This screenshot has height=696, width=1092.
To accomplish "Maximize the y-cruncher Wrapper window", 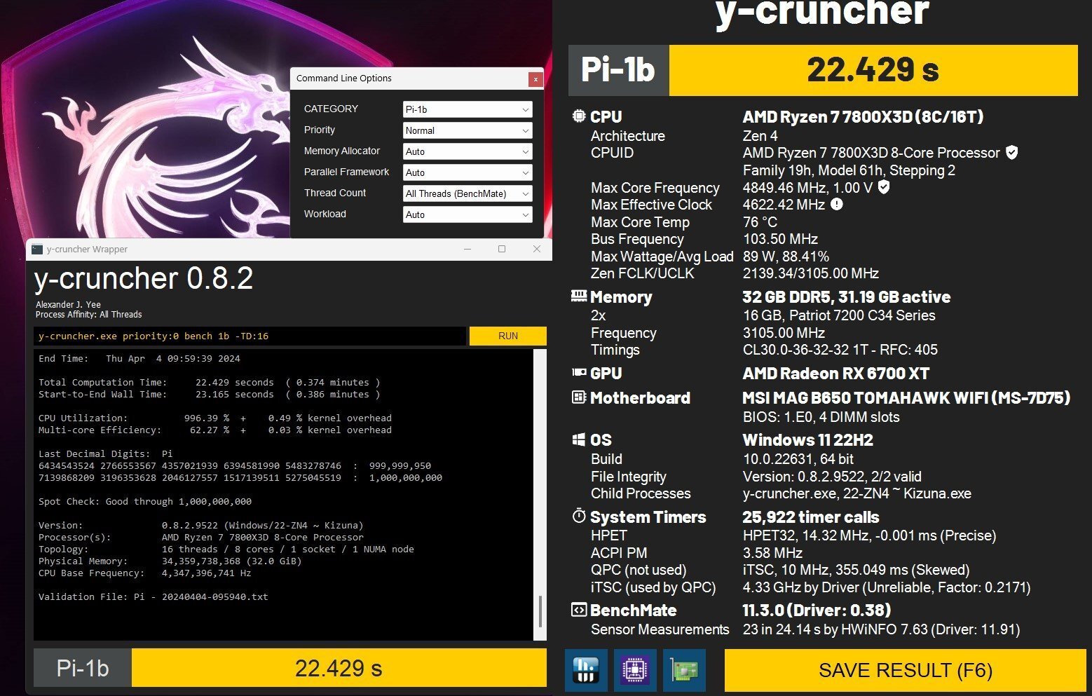I will [502, 249].
